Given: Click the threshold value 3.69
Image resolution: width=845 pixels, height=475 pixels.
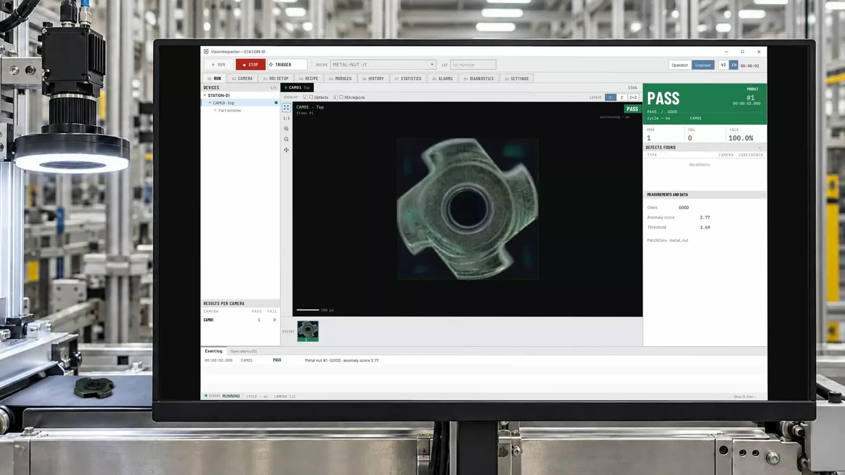Looking at the screenshot, I should 705,227.
